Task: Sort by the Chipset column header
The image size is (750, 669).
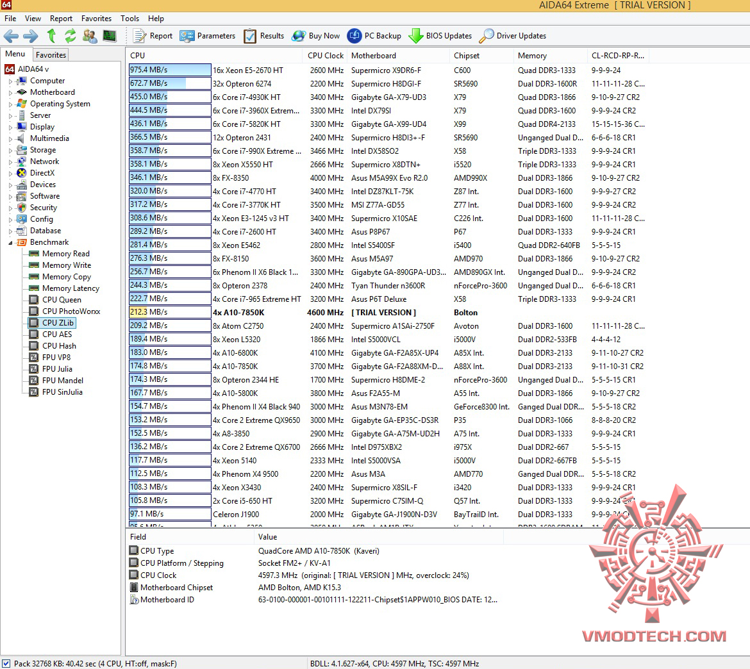Action: [481, 56]
